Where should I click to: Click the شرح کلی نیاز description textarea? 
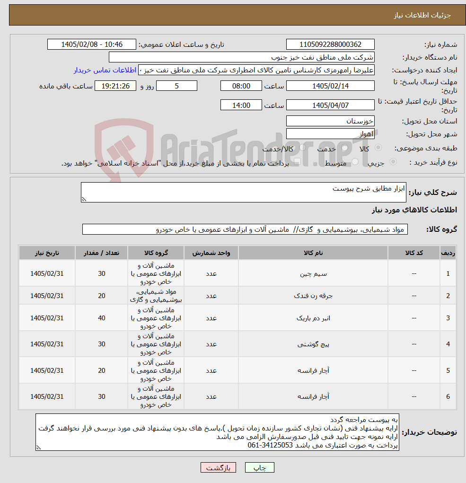(x=243, y=192)
